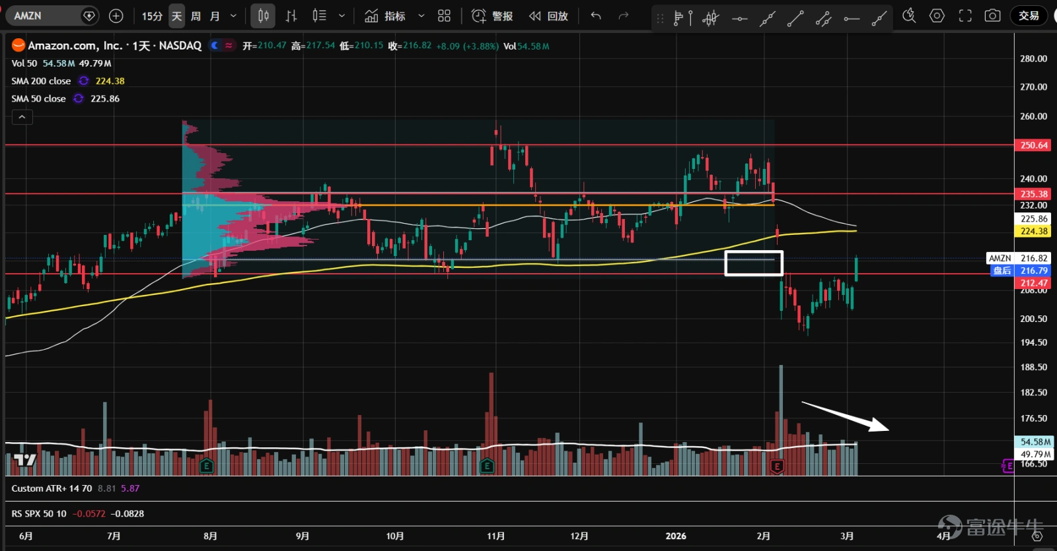Image resolution: width=1057 pixels, height=551 pixels.
Task: Create an alert with 警报
Action: point(492,16)
